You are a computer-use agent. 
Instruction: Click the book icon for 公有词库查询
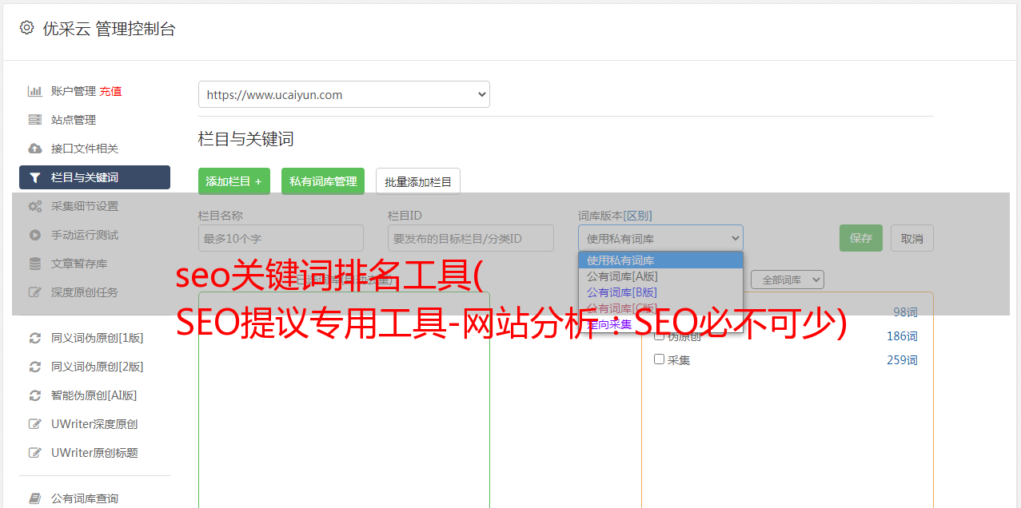[x=34, y=498]
